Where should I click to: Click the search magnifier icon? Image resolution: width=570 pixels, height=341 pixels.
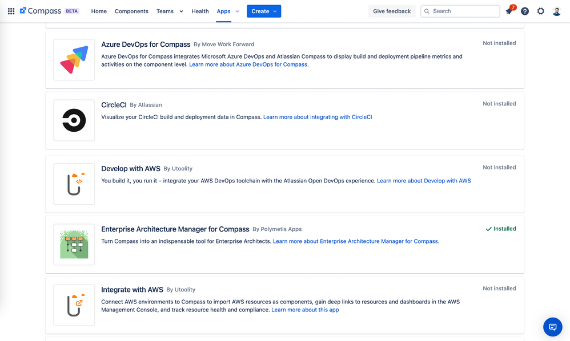(427, 11)
